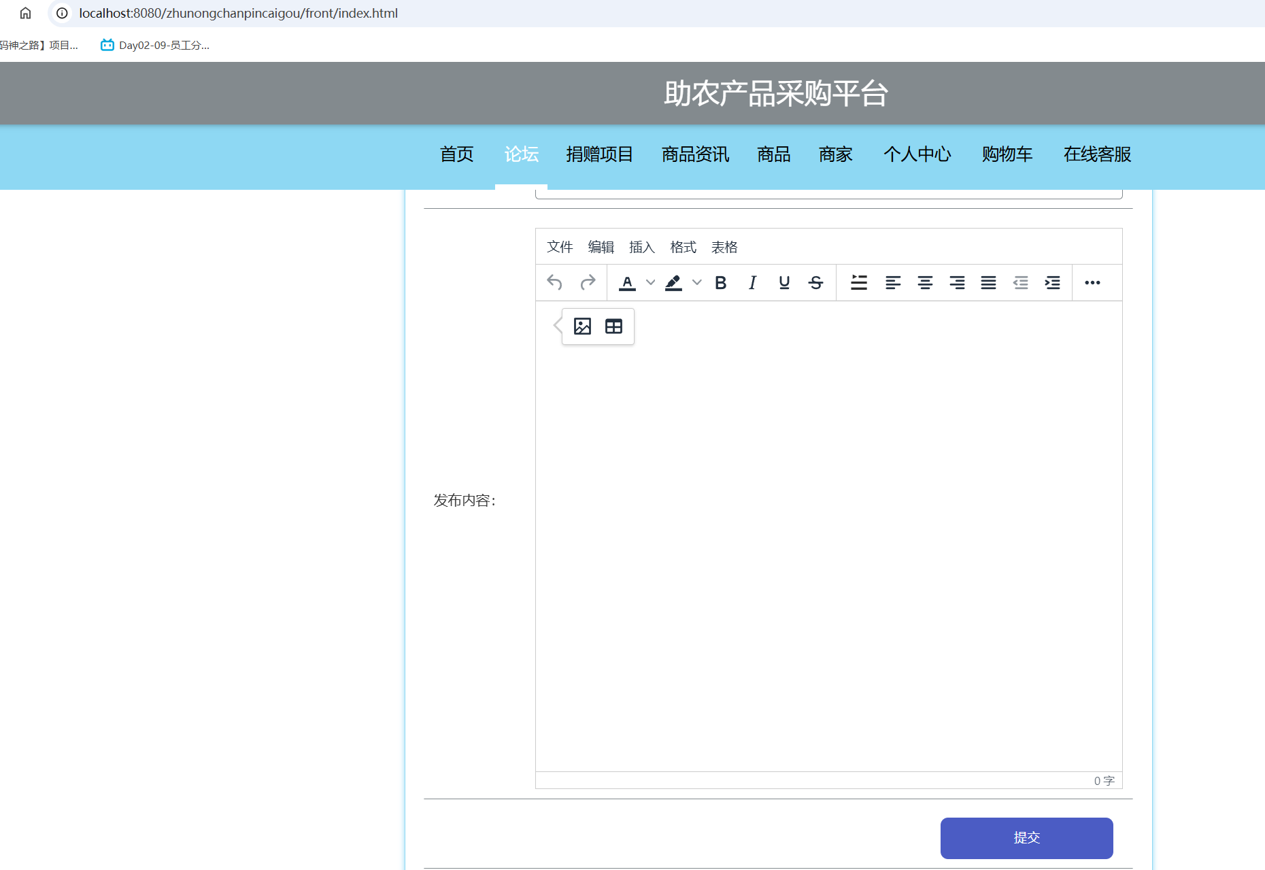Click the 0 字 word count

(1104, 781)
